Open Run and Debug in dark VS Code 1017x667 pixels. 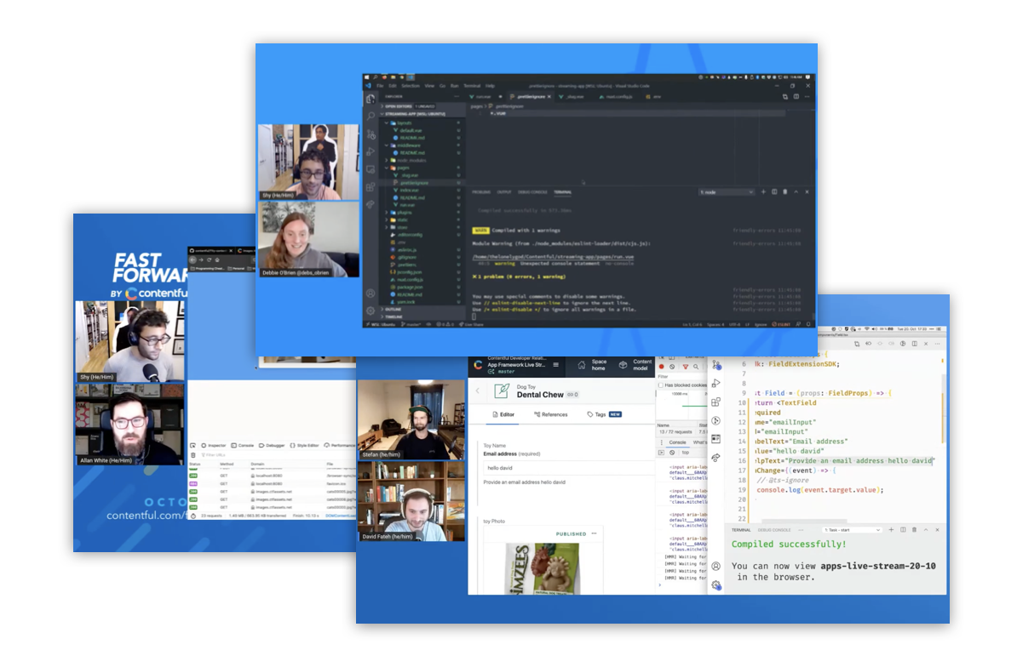(x=371, y=151)
